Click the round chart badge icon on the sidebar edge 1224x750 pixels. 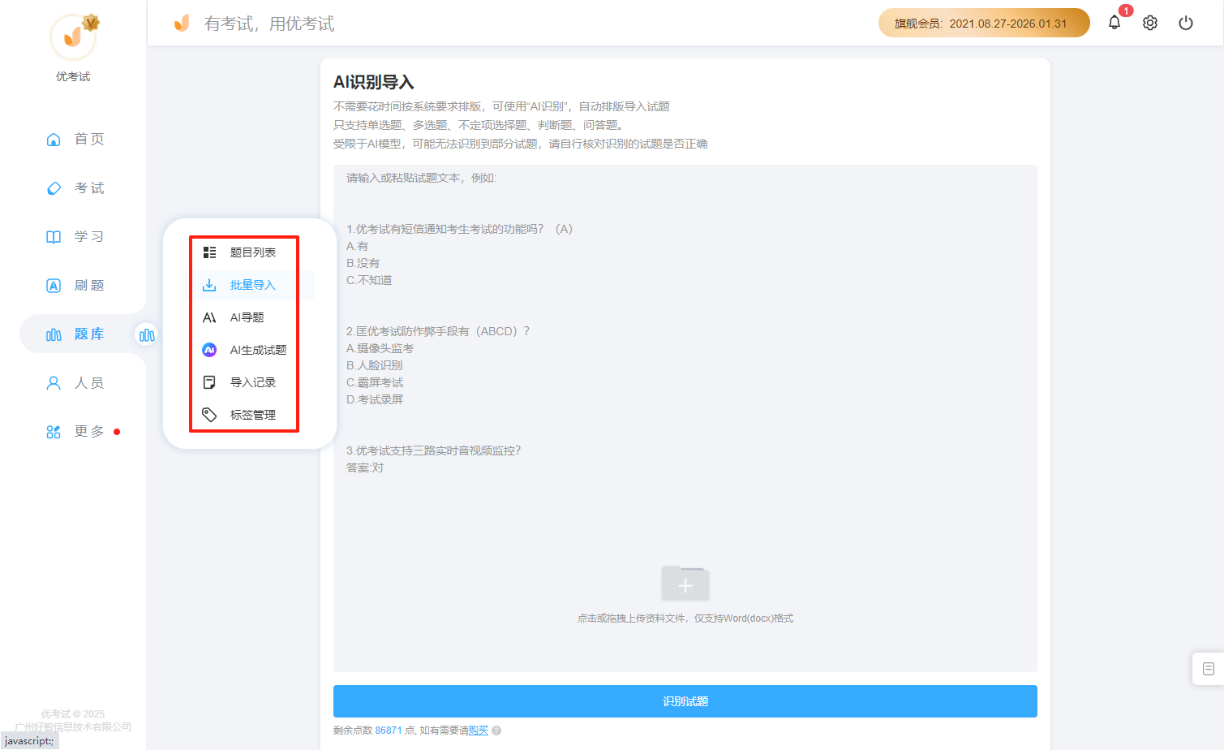click(147, 334)
